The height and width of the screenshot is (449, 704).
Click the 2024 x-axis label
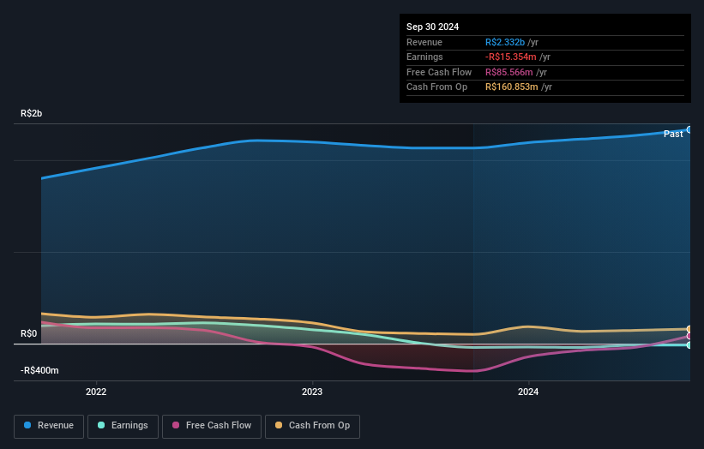click(x=528, y=392)
